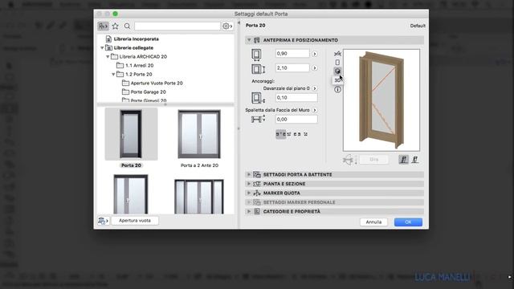Show front elevation preview mode
The image size is (514, 289).
(337, 63)
